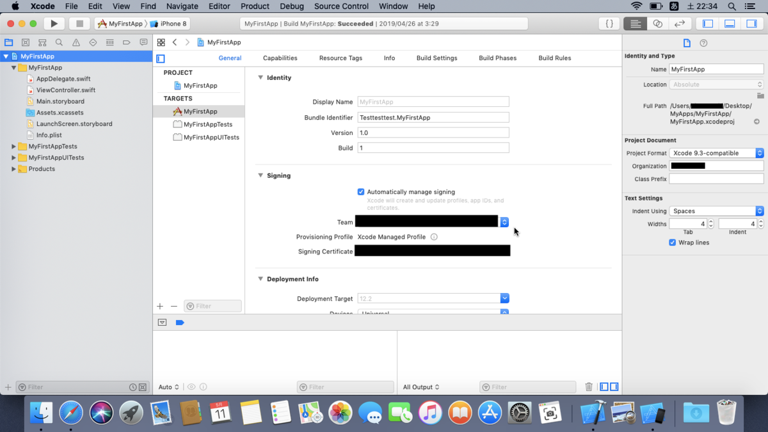Image resolution: width=768 pixels, height=432 pixels.
Task: Collapse the Deployment Info section
Action: click(x=260, y=279)
